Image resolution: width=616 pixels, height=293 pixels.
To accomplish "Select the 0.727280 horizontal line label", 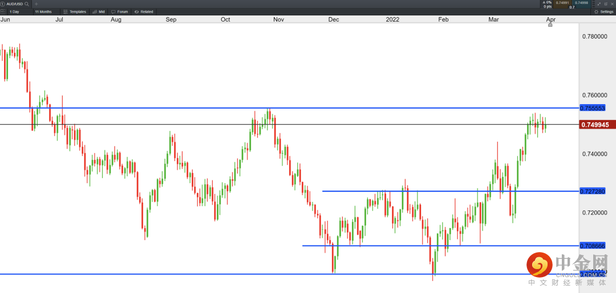I will pyautogui.click(x=593, y=191).
